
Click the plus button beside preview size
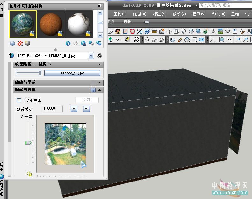74,109
